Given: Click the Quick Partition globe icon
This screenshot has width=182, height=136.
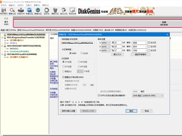Looking at the screenshot, I should 29,10.
